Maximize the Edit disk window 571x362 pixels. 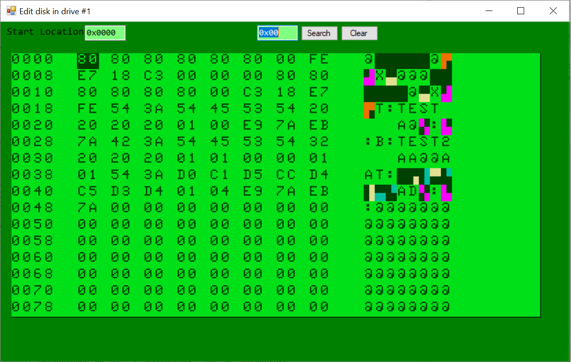[520, 11]
